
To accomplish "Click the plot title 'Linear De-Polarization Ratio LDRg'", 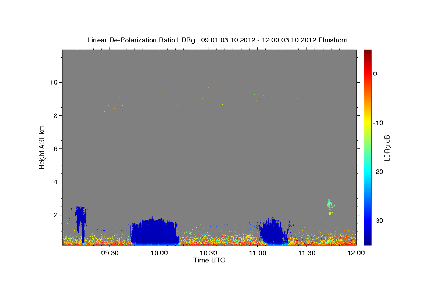I will pyautogui.click(x=141, y=40).
